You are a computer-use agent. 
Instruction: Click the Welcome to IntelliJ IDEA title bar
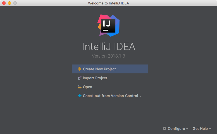pos(108,3)
